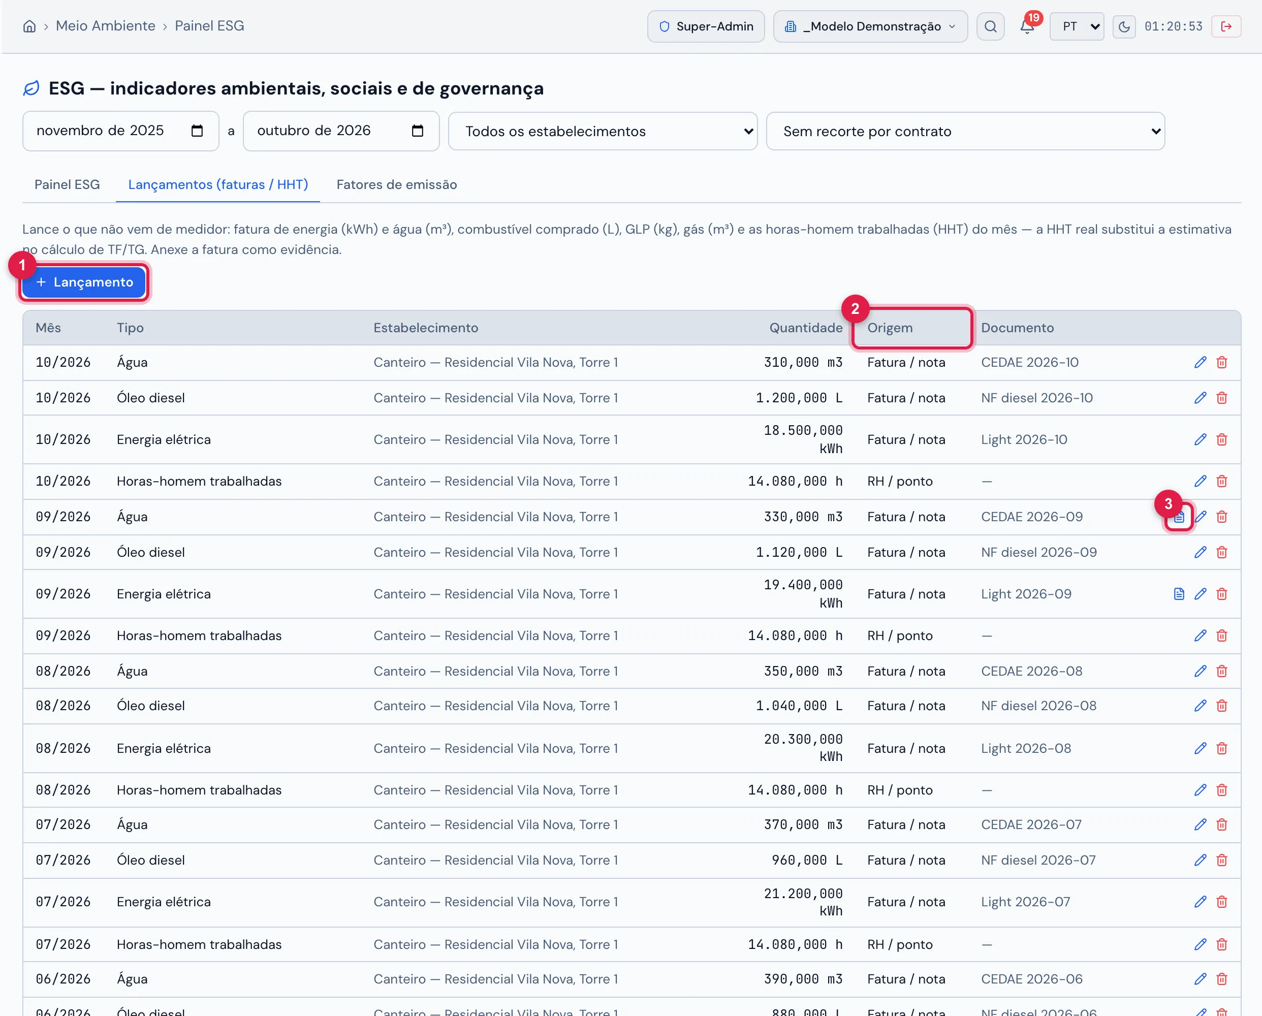
Task: Open Todos os estabelecimentos dropdown
Action: 603,131
